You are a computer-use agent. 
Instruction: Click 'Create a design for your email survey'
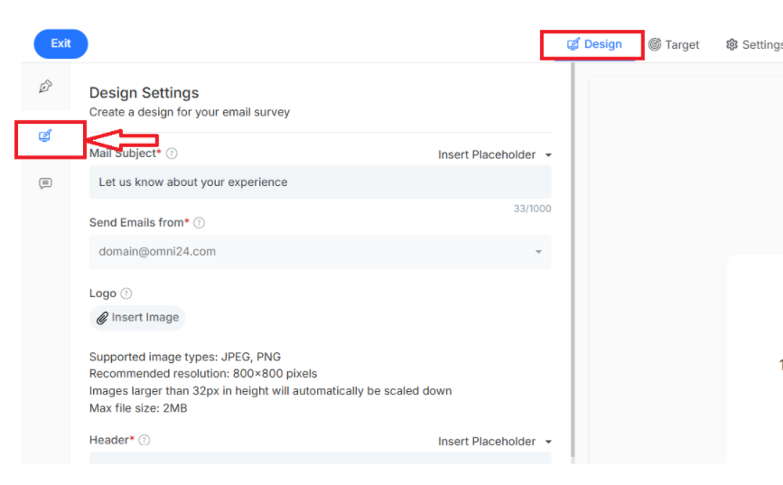click(190, 112)
